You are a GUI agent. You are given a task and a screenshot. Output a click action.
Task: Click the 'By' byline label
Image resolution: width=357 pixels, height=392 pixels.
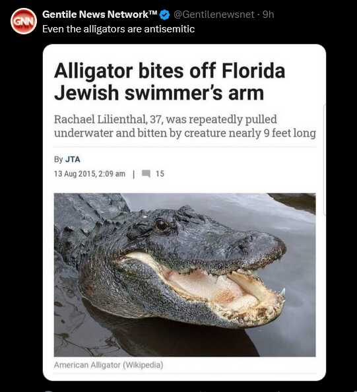(x=59, y=160)
